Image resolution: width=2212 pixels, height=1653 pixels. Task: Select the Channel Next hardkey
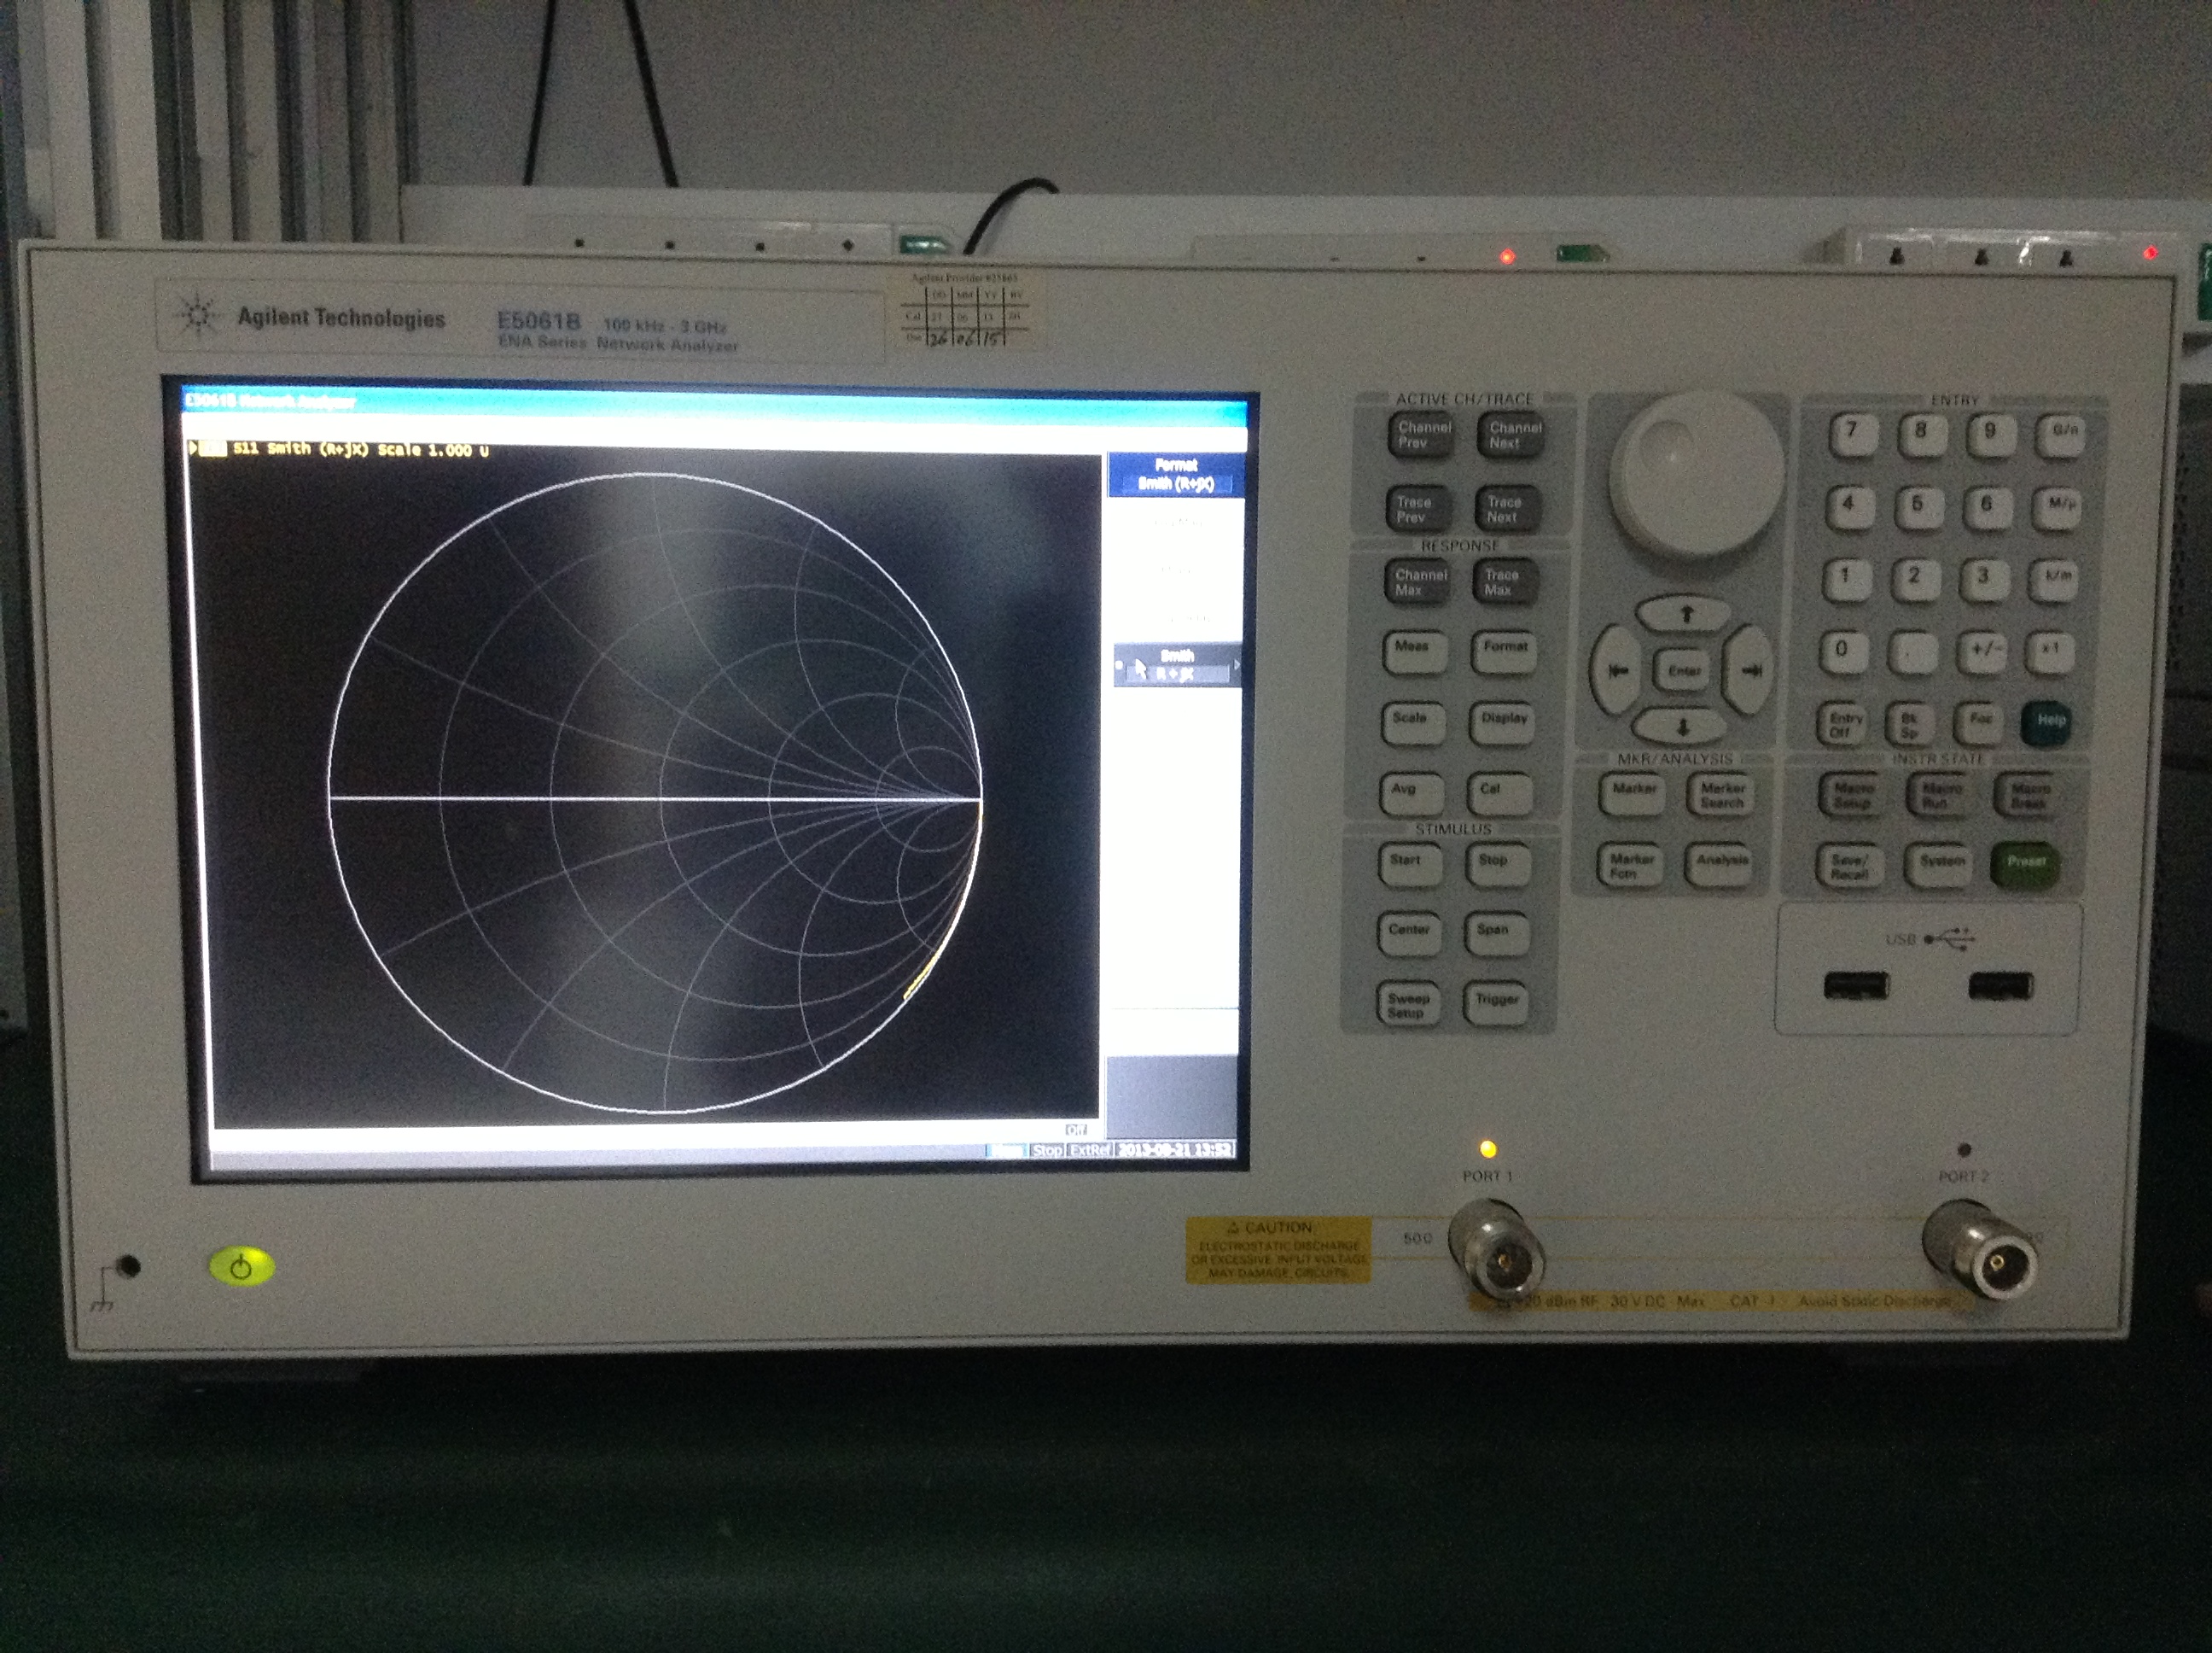click(x=1512, y=435)
